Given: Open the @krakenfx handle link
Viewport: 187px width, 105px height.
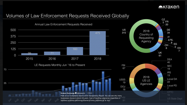Looking at the screenshot, I should click(81, 93).
